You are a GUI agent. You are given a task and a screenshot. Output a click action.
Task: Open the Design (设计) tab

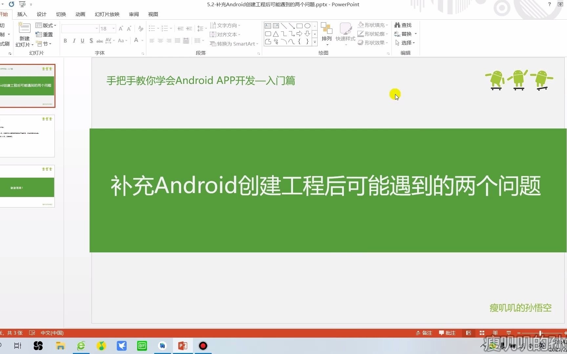pos(41,14)
